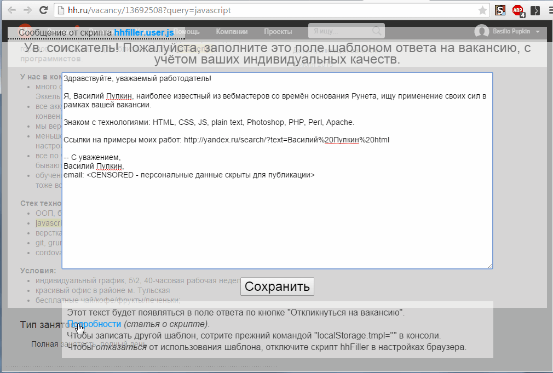Open the red S extension icon
The width and height of the screenshot is (553, 373).
coord(500,10)
